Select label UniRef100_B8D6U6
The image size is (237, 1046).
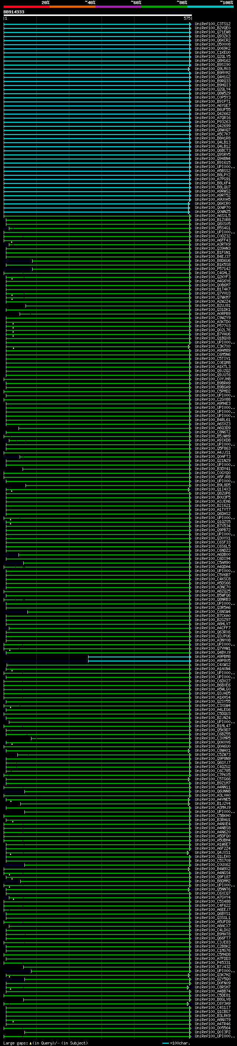pos(213,261)
